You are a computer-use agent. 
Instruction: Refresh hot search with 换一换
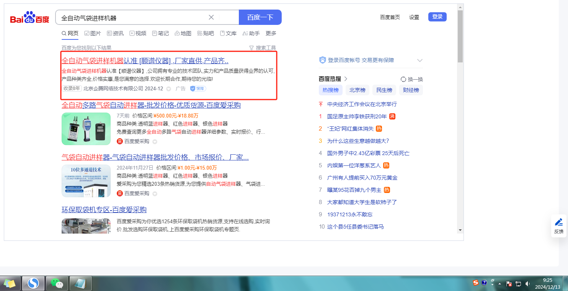click(x=411, y=79)
